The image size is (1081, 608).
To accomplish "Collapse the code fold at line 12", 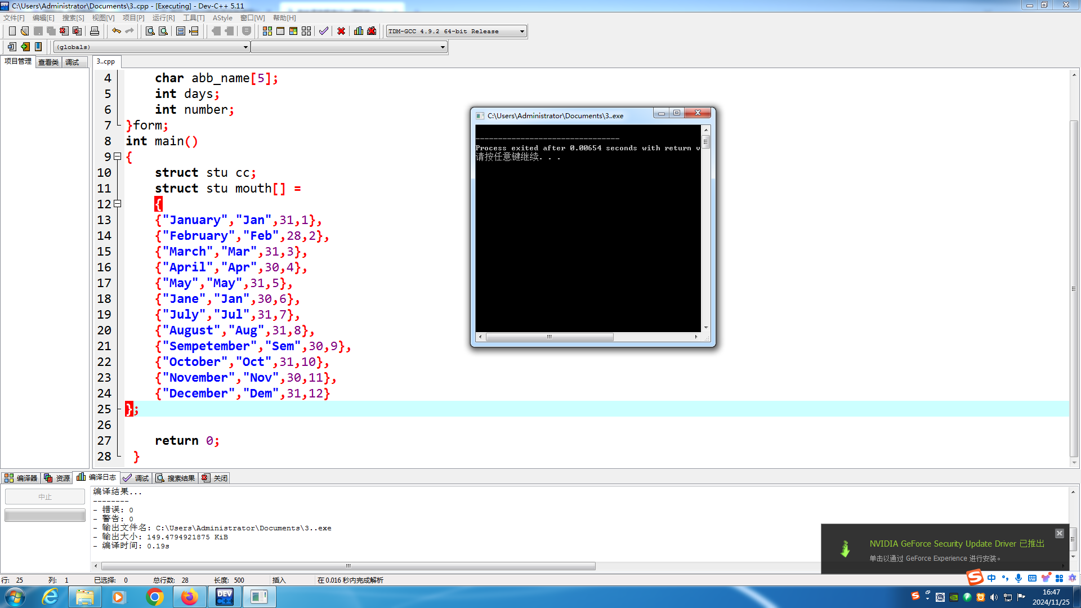I will (117, 204).
